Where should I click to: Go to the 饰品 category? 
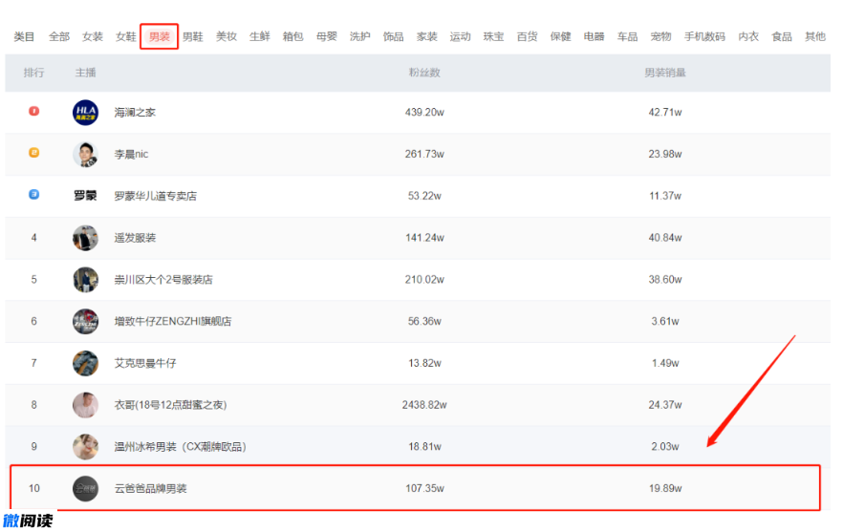pyautogui.click(x=393, y=36)
